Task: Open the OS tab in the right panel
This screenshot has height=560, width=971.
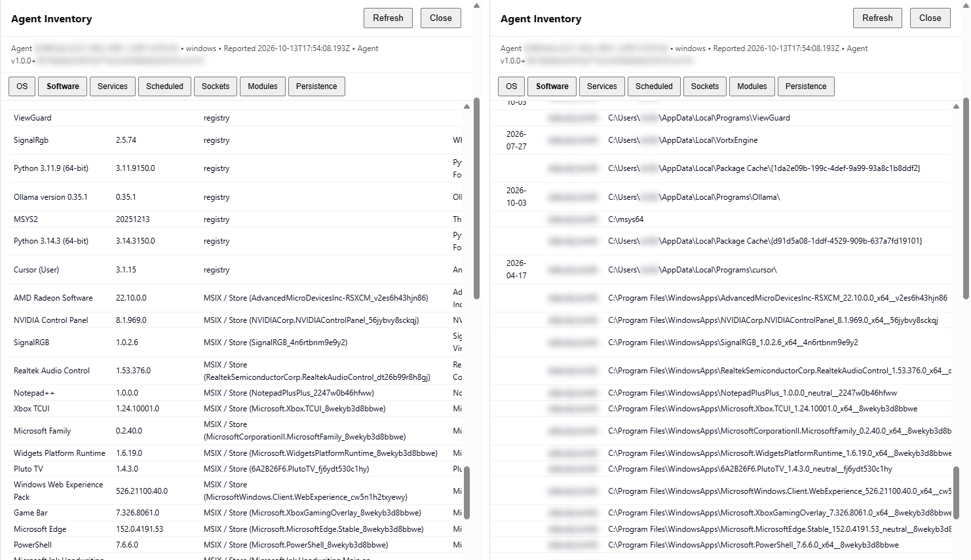Action: pos(512,86)
